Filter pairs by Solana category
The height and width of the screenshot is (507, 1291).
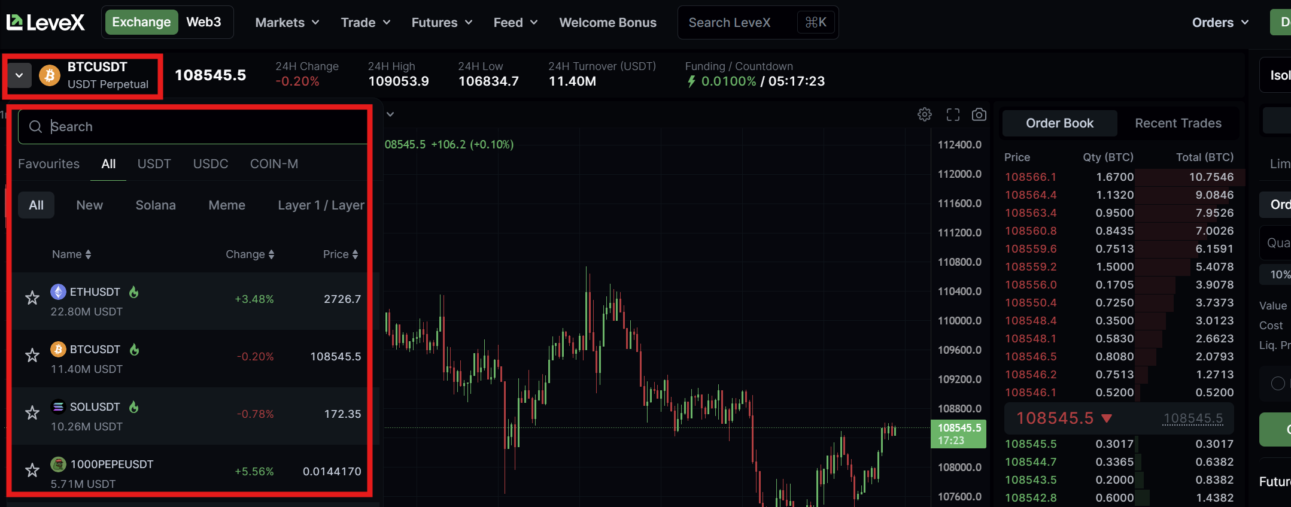156,205
